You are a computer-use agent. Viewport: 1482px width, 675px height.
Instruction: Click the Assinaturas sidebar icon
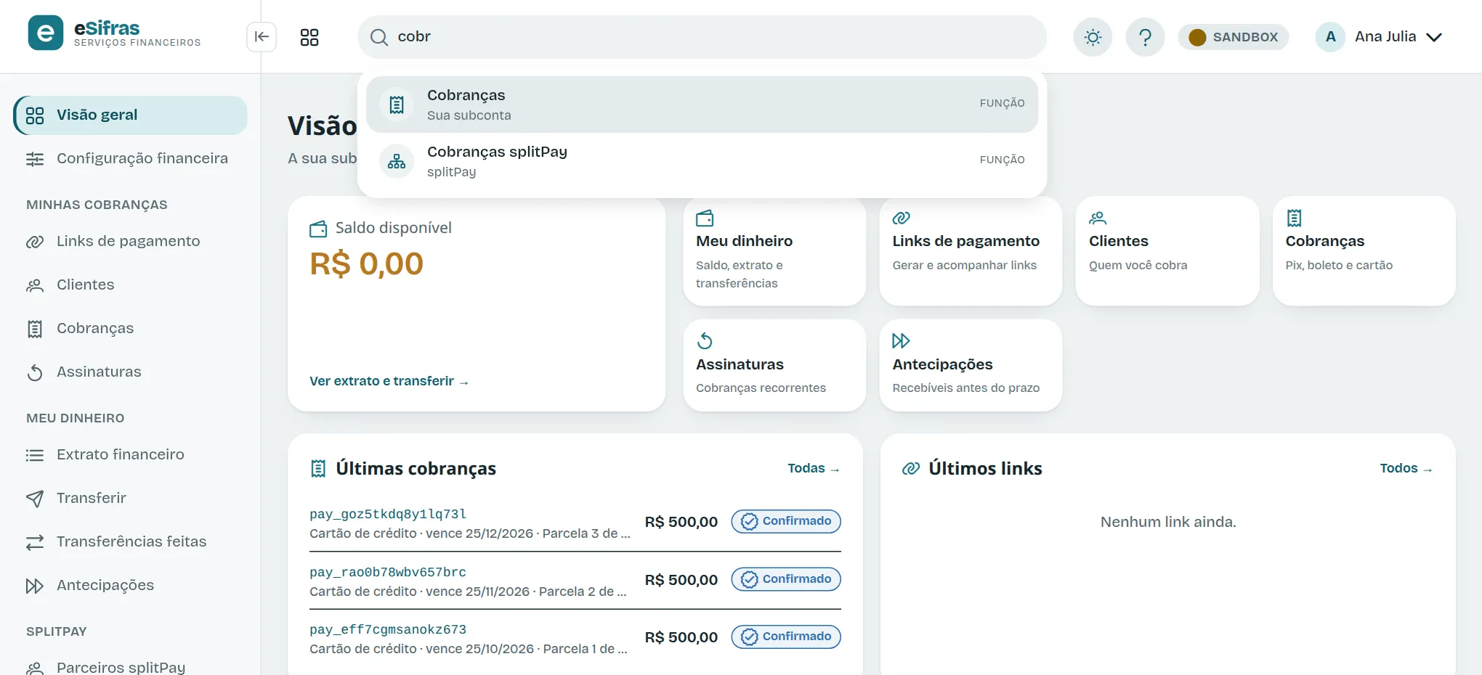[35, 372]
